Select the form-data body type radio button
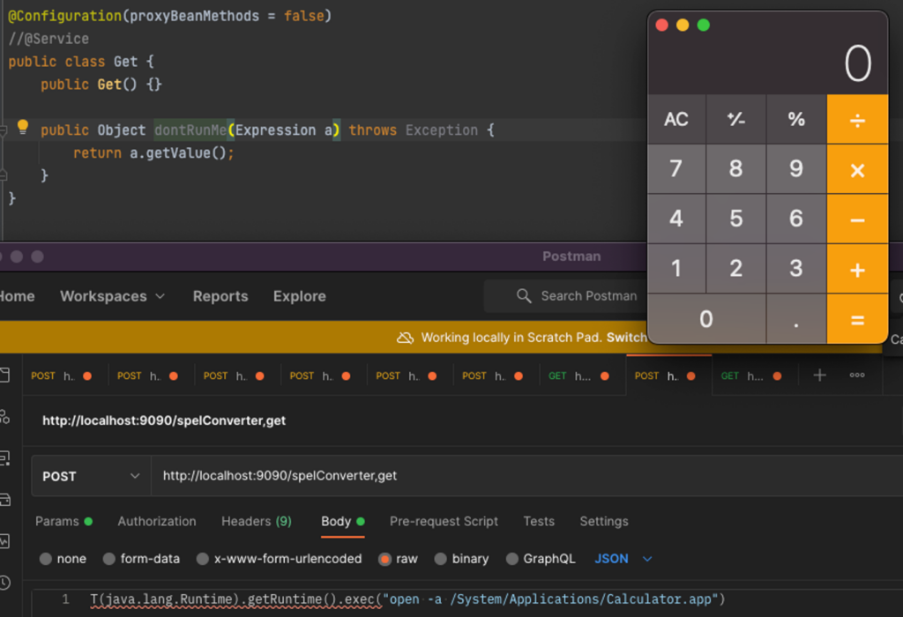The width and height of the screenshot is (903, 617). click(108, 559)
